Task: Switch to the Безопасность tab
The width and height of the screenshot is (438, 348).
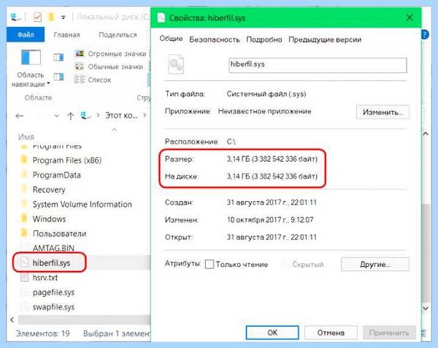Action: [x=214, y=39]
